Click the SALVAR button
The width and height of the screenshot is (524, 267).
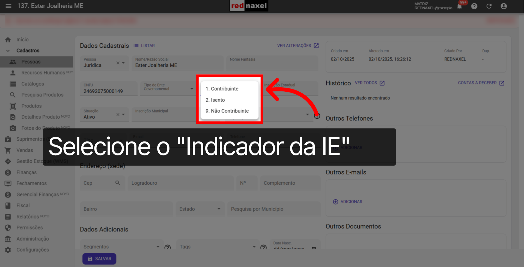[x=99, y=259]
